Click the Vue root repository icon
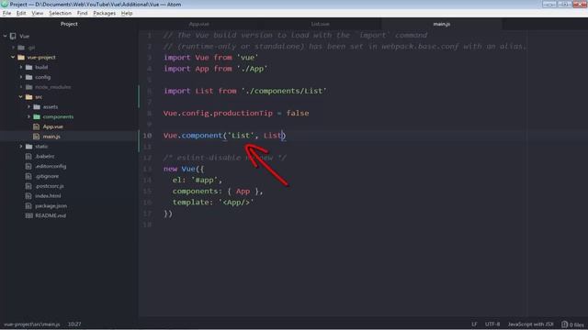The height and width of the screenshot is (330, 588). click(x=13, y=37)
